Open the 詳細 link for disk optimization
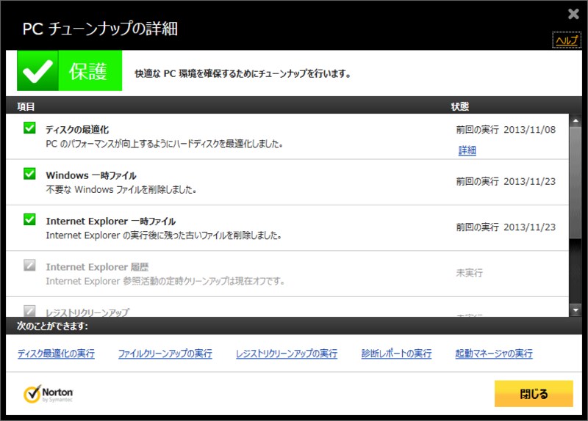588x421 pixels. [467, 150]
